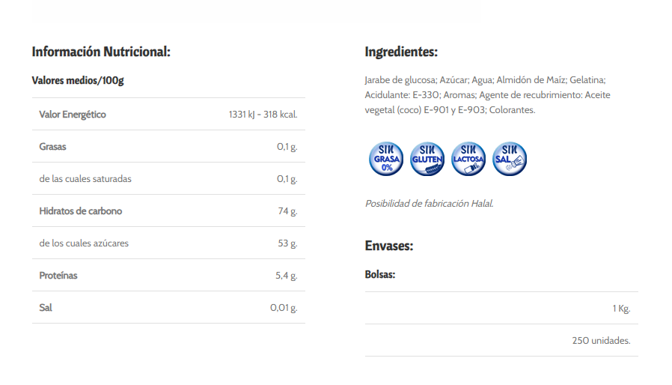This screenshot has width=672, height=385.
Task: Click the Sin Gluten badge icon
Action: [x=427, y=159]
